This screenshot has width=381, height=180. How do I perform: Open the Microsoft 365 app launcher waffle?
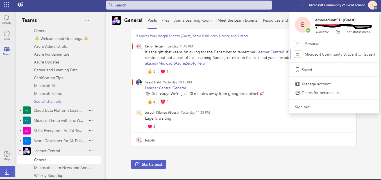6,4
